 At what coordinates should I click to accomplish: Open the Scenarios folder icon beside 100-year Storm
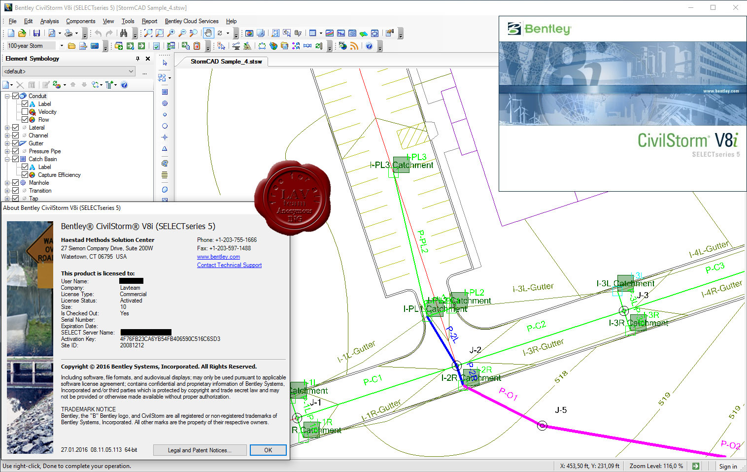tap(72, 46)
